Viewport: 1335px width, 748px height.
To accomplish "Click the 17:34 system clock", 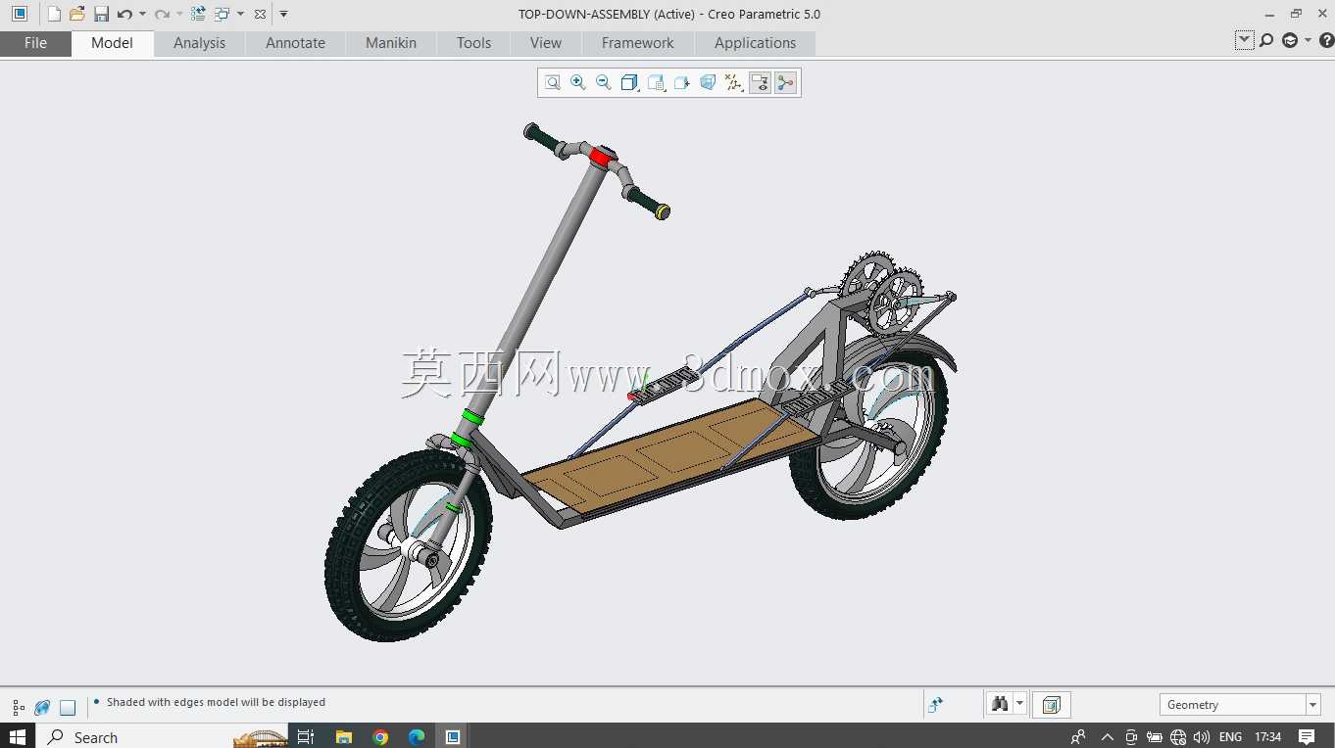I will coord(1268,736).
